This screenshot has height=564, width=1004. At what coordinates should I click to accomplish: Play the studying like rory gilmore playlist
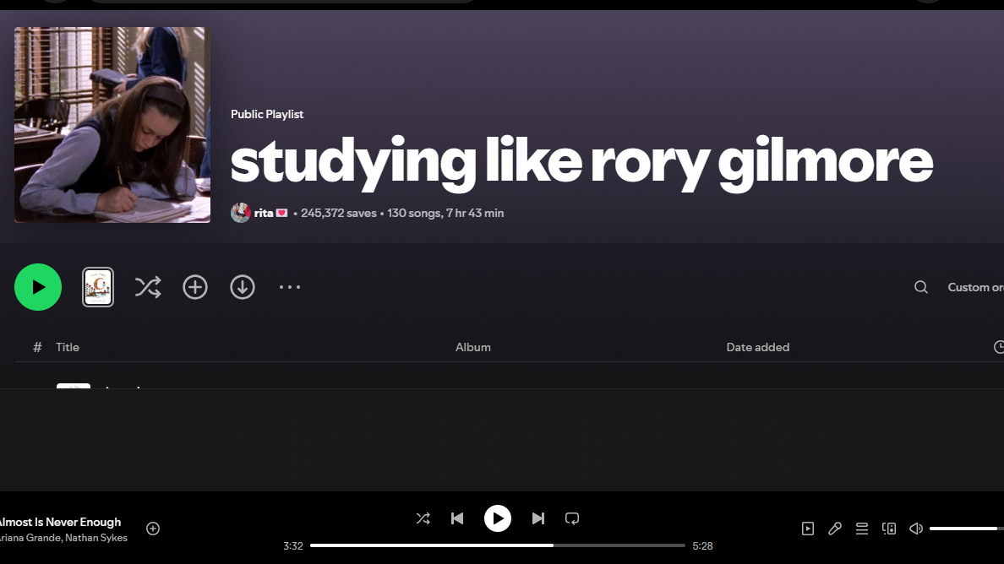point(38,287)
